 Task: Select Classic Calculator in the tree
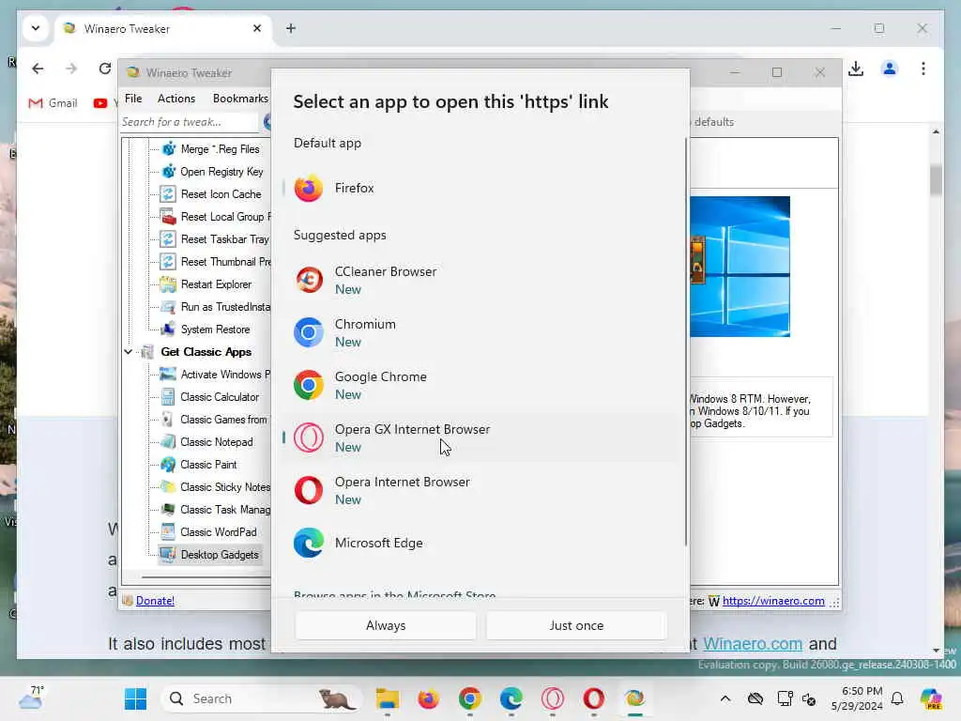coord(220,397)
